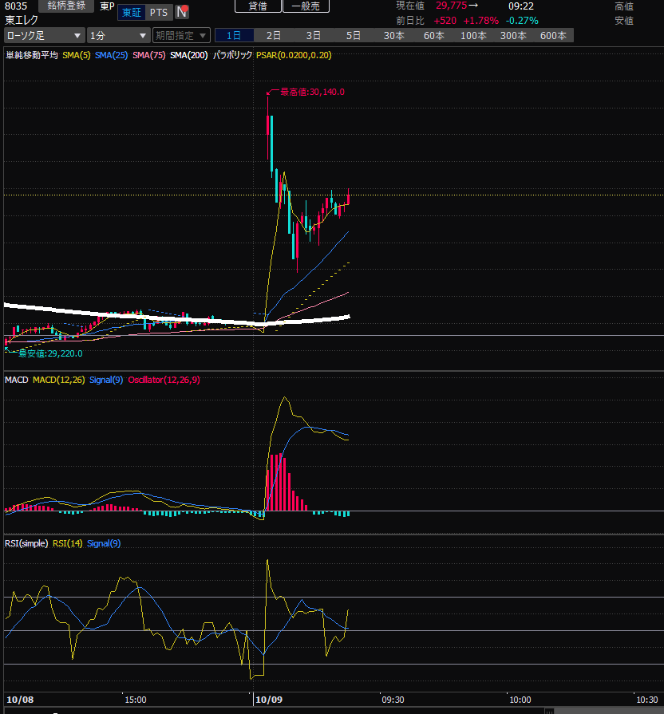Open the ローソク足 chart type dropdown
The image size is (664, 714).
[44, 36]
